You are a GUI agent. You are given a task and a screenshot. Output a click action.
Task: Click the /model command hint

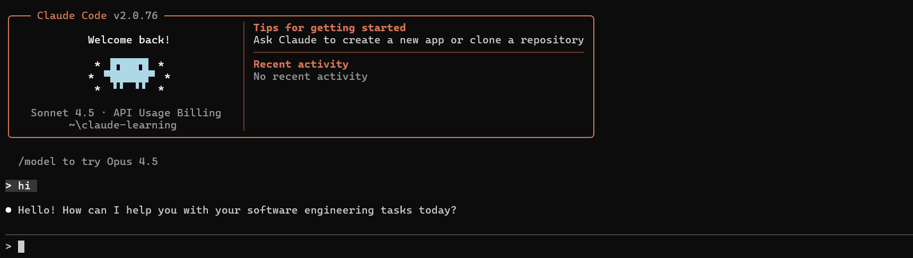click(88, 162)
